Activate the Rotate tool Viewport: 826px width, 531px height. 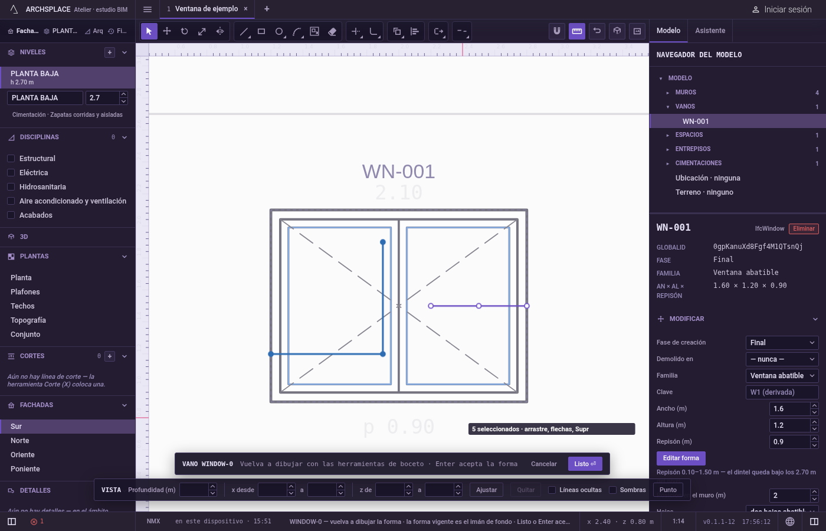(x=185, y=31)
